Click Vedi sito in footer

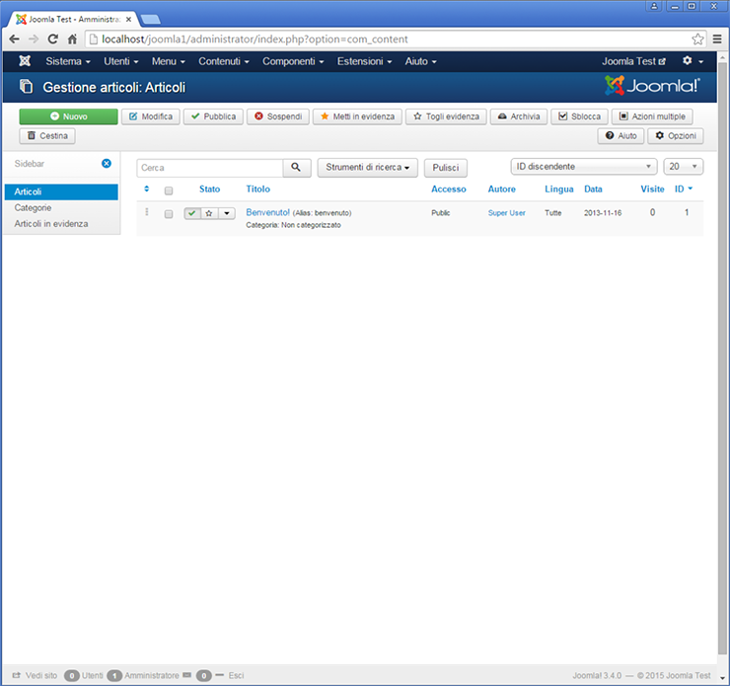point(35,675)
